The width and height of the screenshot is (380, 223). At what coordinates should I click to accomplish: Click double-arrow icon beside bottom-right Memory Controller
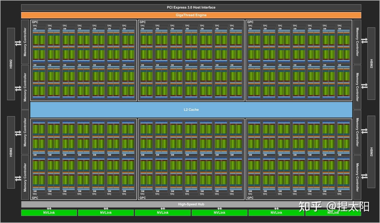[364, 176]
